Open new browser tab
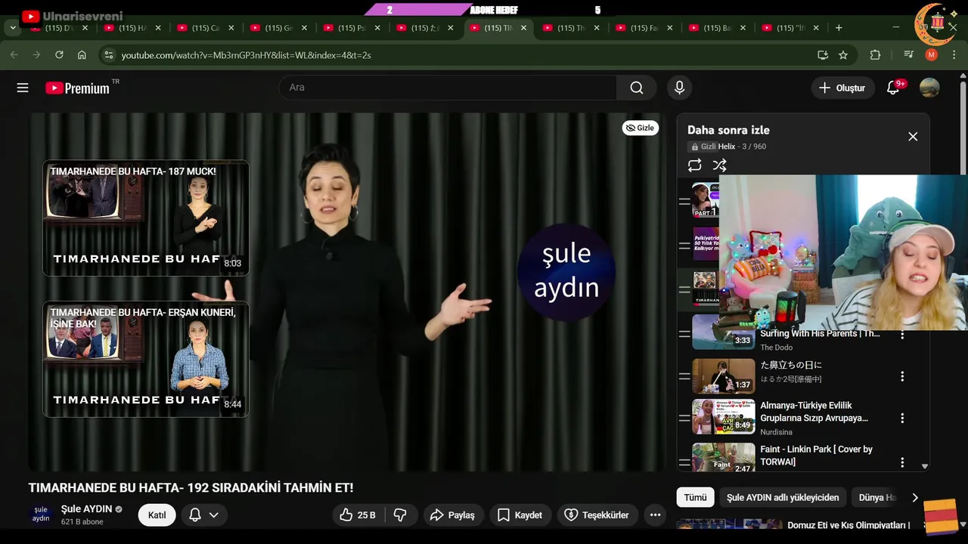 coord(839,28)
